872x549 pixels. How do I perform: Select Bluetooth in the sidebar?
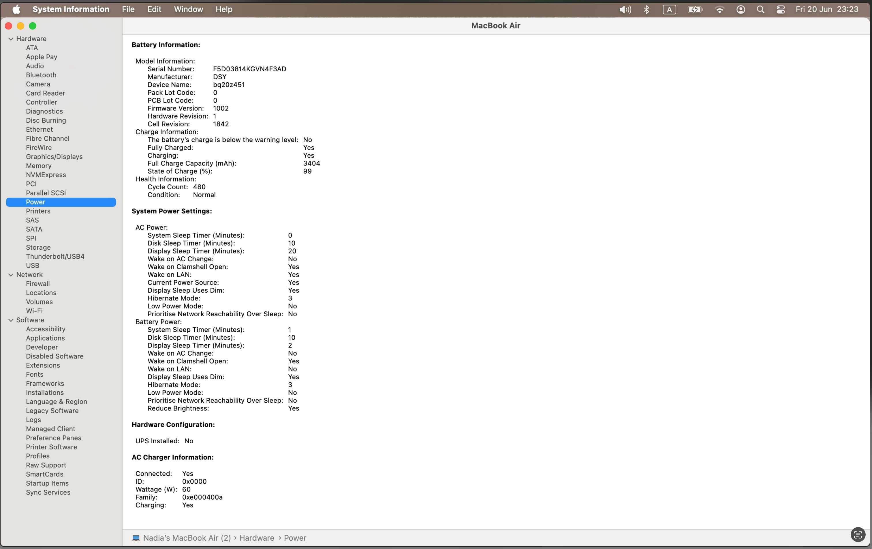[x=41, y=75]
